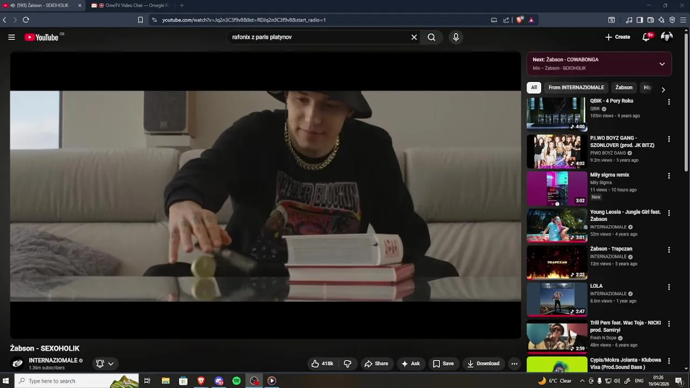690x388 pixels.
Task: Click the Ask button
Action: 410,364
